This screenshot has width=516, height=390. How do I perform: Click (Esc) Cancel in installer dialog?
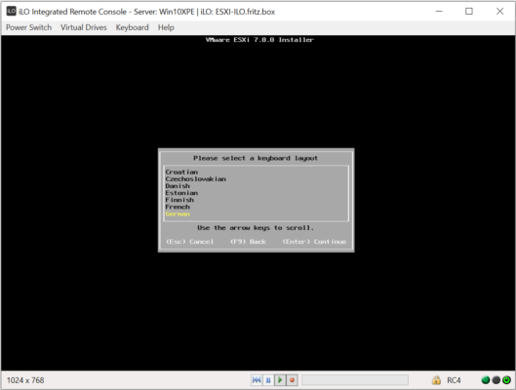(190, 242)
